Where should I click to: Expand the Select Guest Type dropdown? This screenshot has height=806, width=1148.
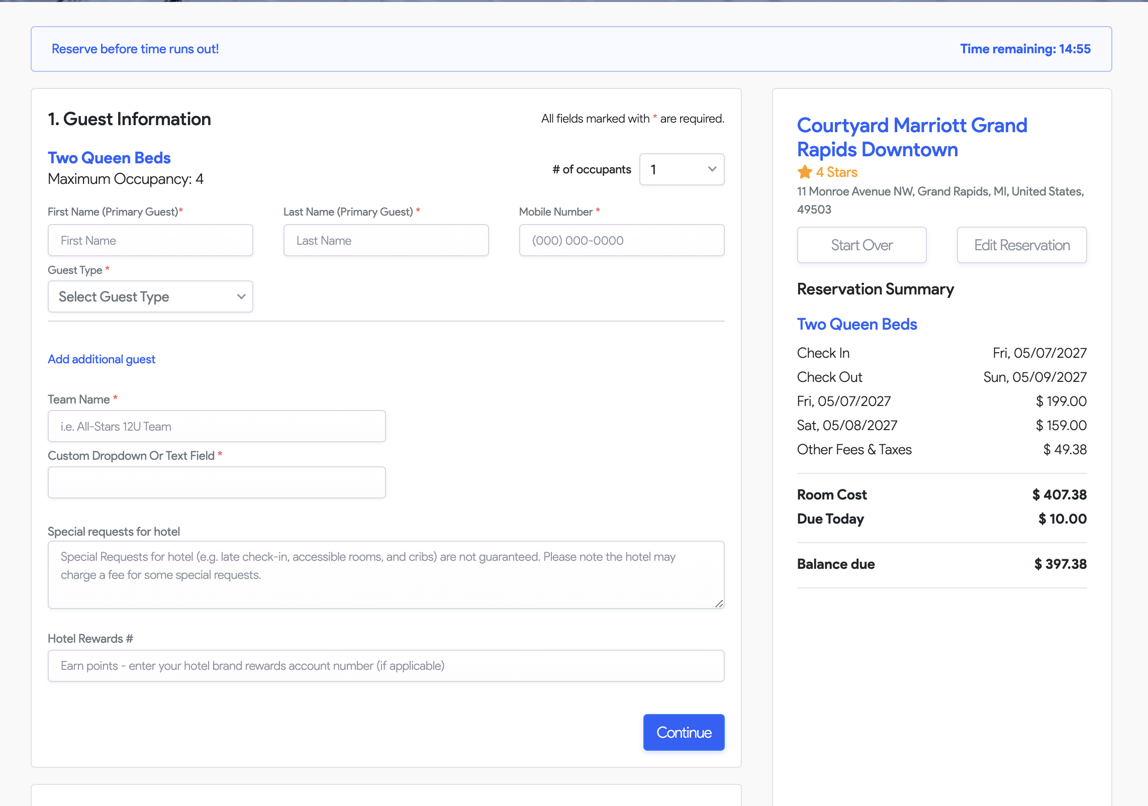(150, 296)
